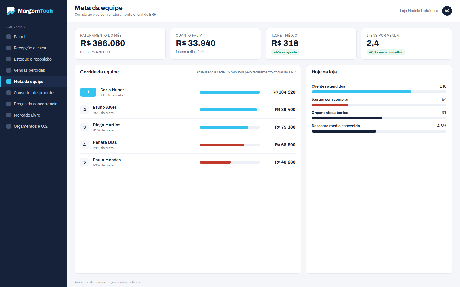Click the text meta: R$ 420.000
This screenshot has height=287, width=460.
click(95, 52)
